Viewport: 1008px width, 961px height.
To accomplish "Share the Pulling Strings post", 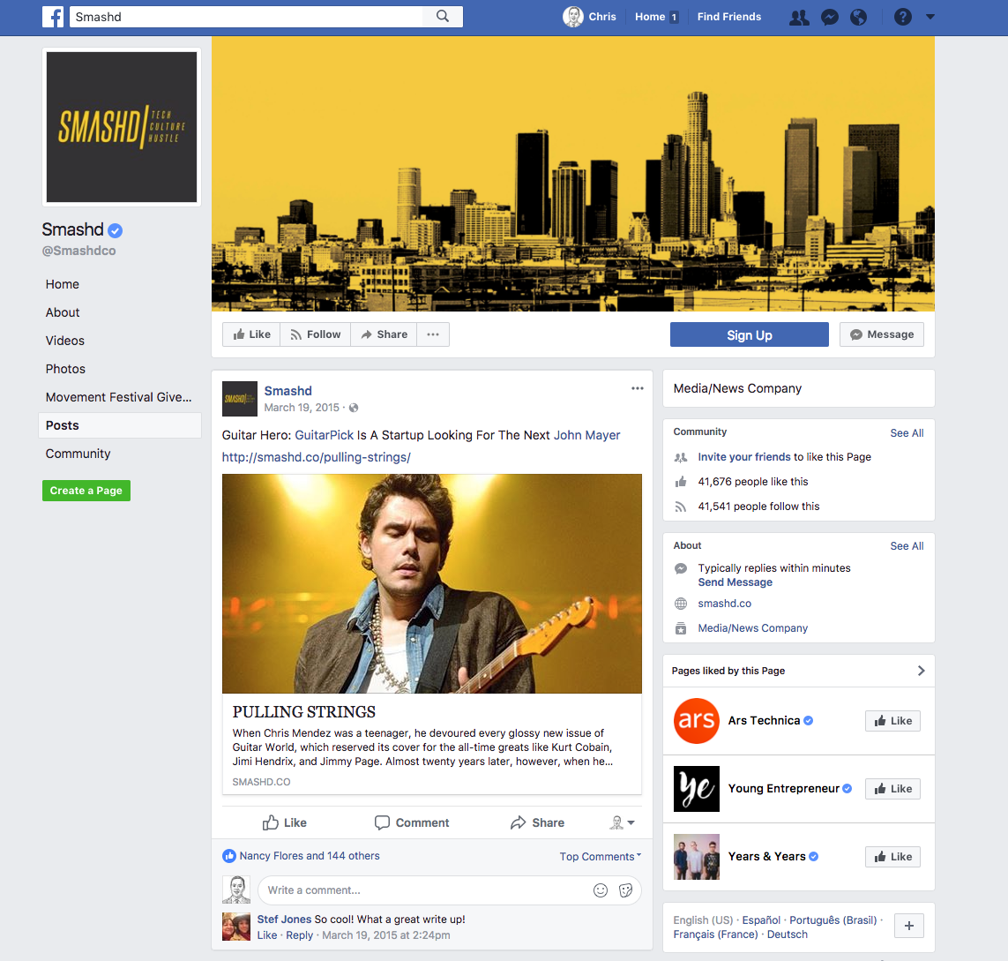I will click(x=537, y=822).
